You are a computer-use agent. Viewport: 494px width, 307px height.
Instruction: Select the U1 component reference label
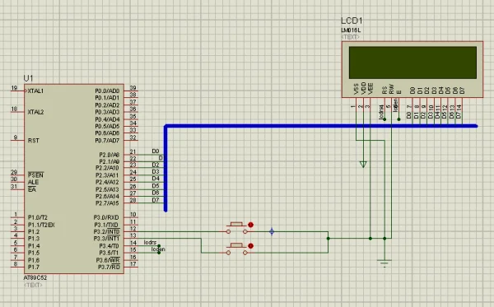(x=28, y=78)
